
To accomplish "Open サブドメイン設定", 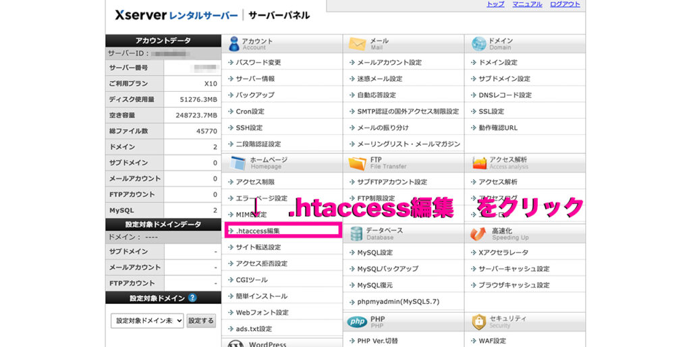I will point(504,78).
